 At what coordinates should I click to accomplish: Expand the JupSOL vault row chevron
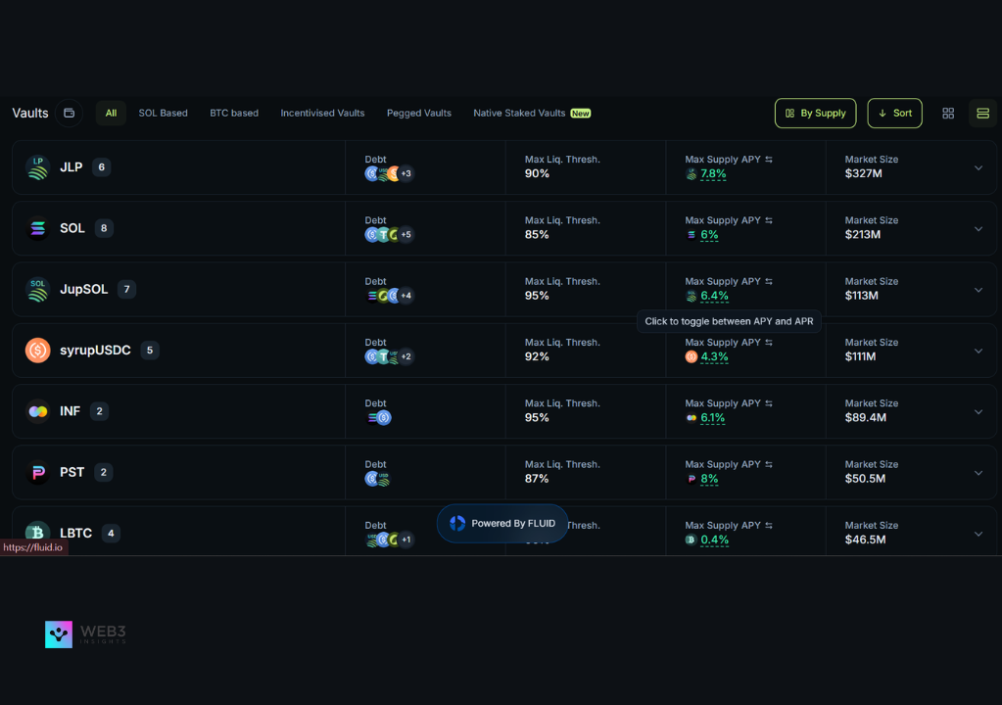click(978, 290)
